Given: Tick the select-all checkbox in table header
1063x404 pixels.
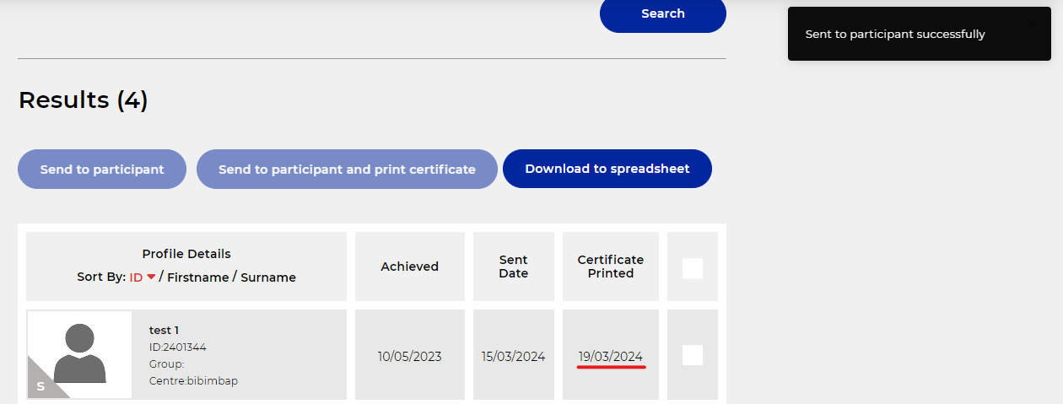Looking at the screenshot, I should click(693, 268).
